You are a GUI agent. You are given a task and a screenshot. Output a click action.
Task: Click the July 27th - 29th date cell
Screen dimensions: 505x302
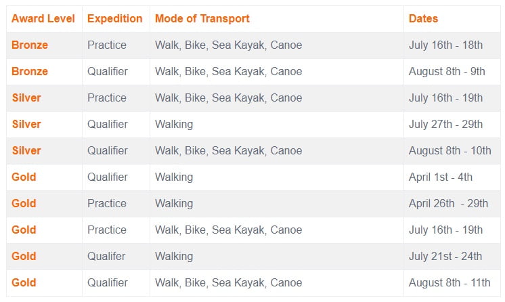[445, 125]
